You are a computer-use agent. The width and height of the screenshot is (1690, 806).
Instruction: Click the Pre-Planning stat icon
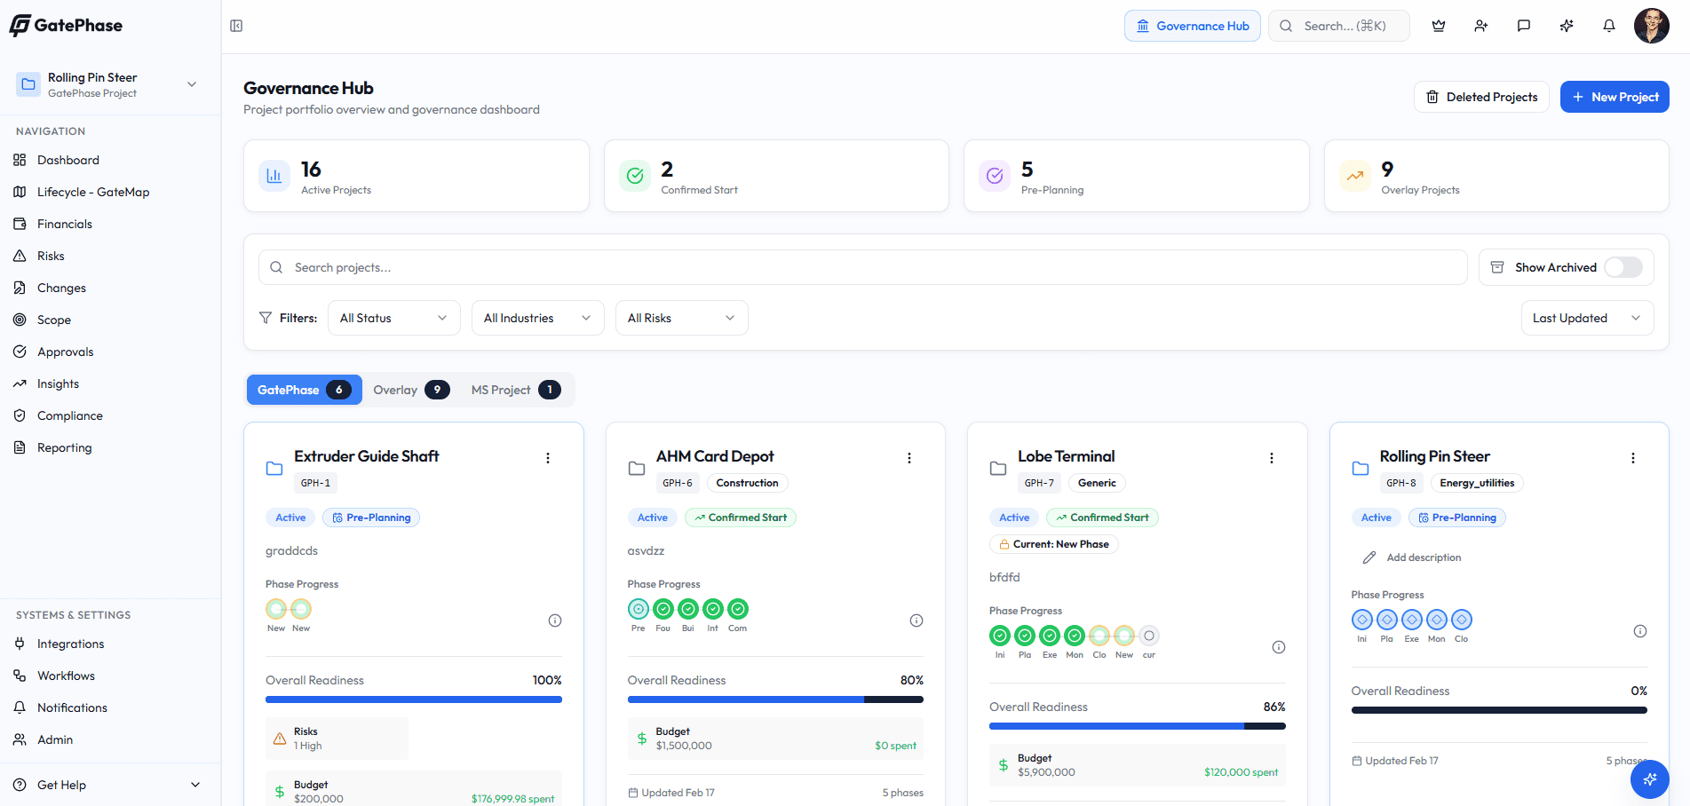(x=995, y=176)
